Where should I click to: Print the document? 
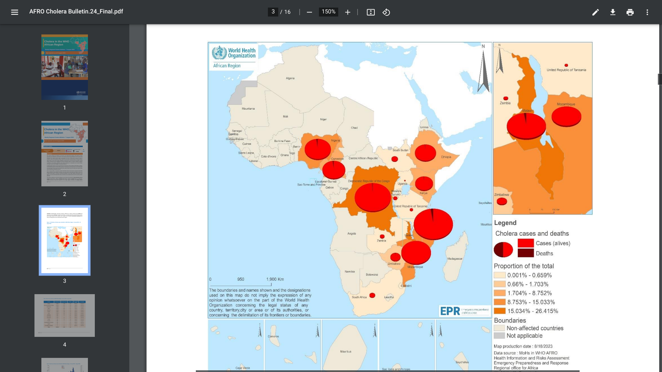click(x=630, y=12)
